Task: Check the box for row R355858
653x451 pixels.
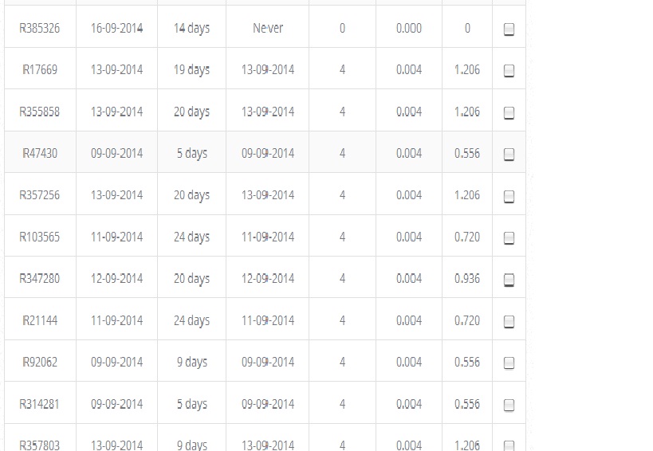Action: (x=509, y=113)
